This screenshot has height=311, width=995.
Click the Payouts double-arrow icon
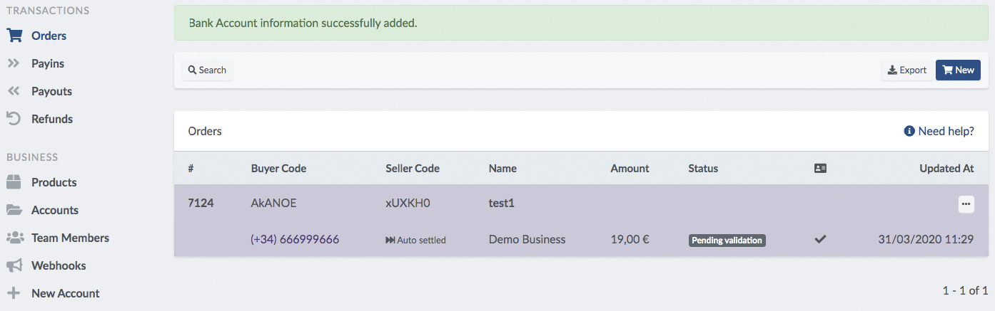click(x=14, y=91)
